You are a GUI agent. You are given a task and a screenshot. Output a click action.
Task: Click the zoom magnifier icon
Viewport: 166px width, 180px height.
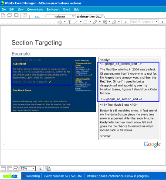tap(40, 169)
